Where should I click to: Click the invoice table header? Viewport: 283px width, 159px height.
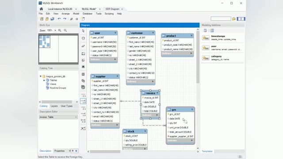[x=150, y=93]
